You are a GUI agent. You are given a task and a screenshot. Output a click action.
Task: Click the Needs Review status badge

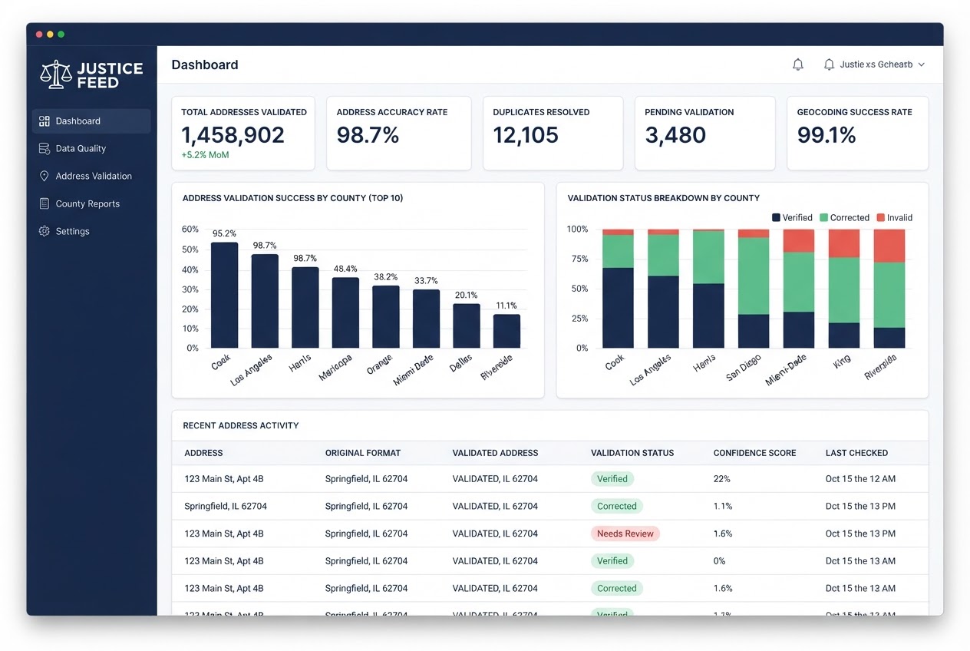[625, 534]
